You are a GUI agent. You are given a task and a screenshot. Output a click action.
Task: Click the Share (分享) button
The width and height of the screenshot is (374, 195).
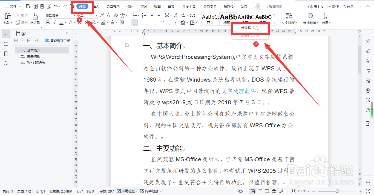coord(348,6)
